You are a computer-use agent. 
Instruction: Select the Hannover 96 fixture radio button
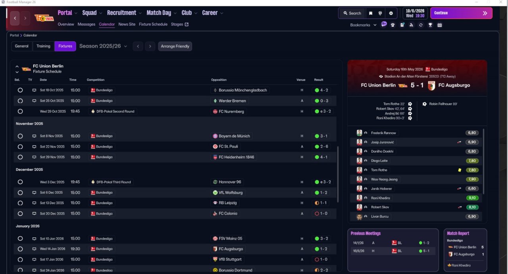click(x=20, y=182)
